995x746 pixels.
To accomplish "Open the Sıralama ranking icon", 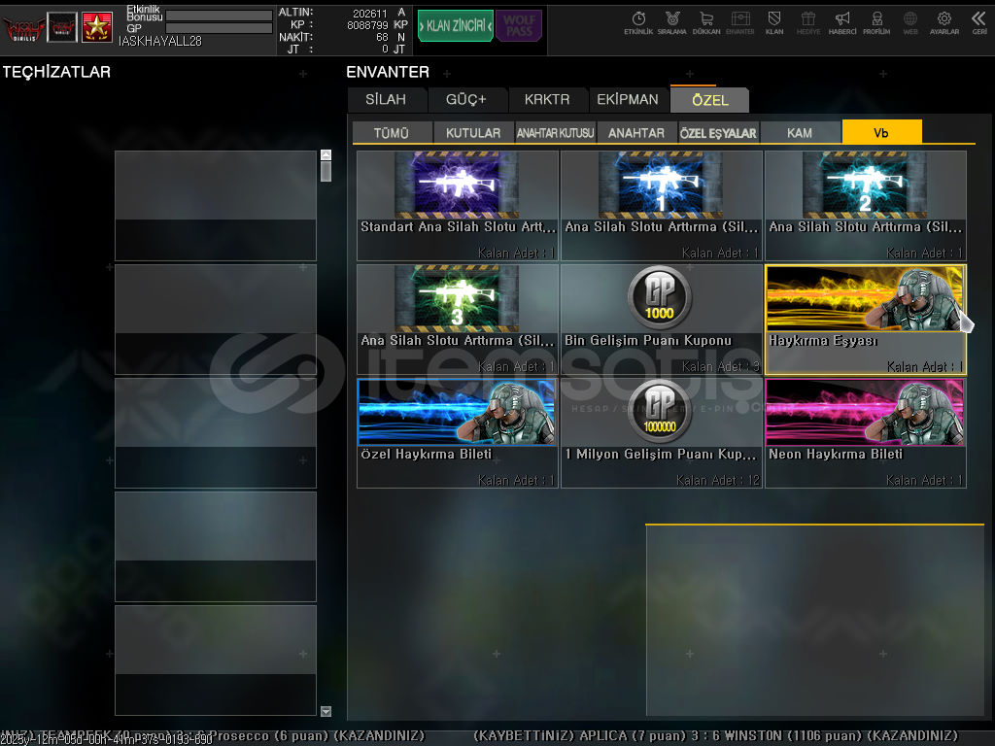I will (x=671, y=22).
